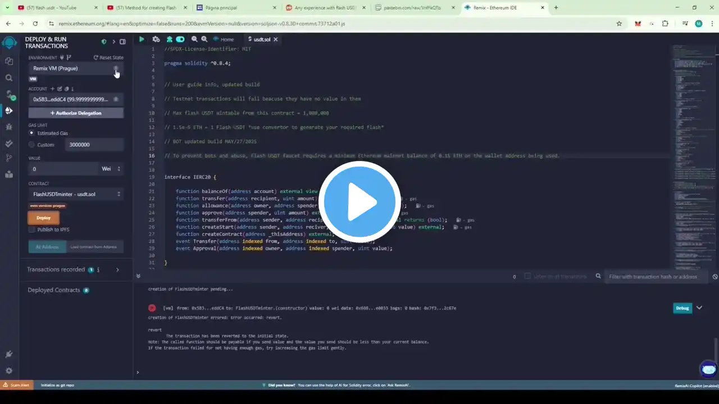The width and height of the screenshot is (719, 404).
Task: Click the transaction hash filter field
Action: pyautogui.click(x=657, y=277)
